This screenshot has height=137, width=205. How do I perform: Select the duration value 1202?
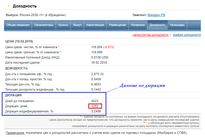pos(95,106)
